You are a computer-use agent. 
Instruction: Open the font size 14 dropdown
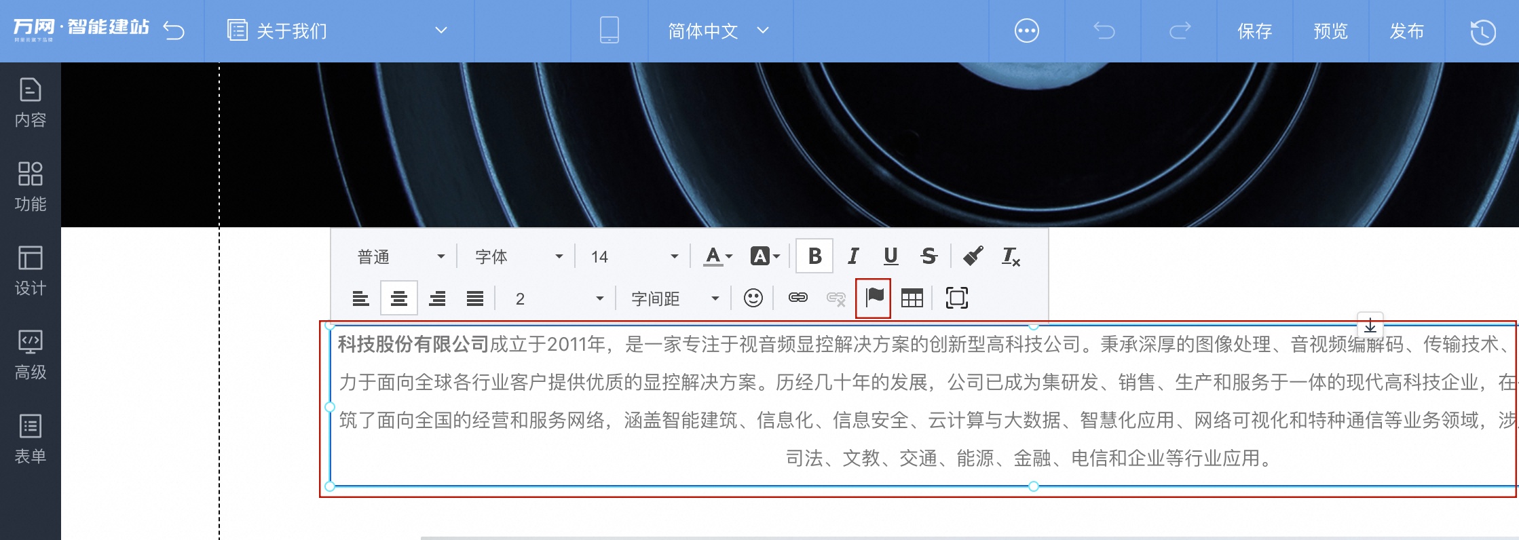pyautogui.click(x=634, y=257)
